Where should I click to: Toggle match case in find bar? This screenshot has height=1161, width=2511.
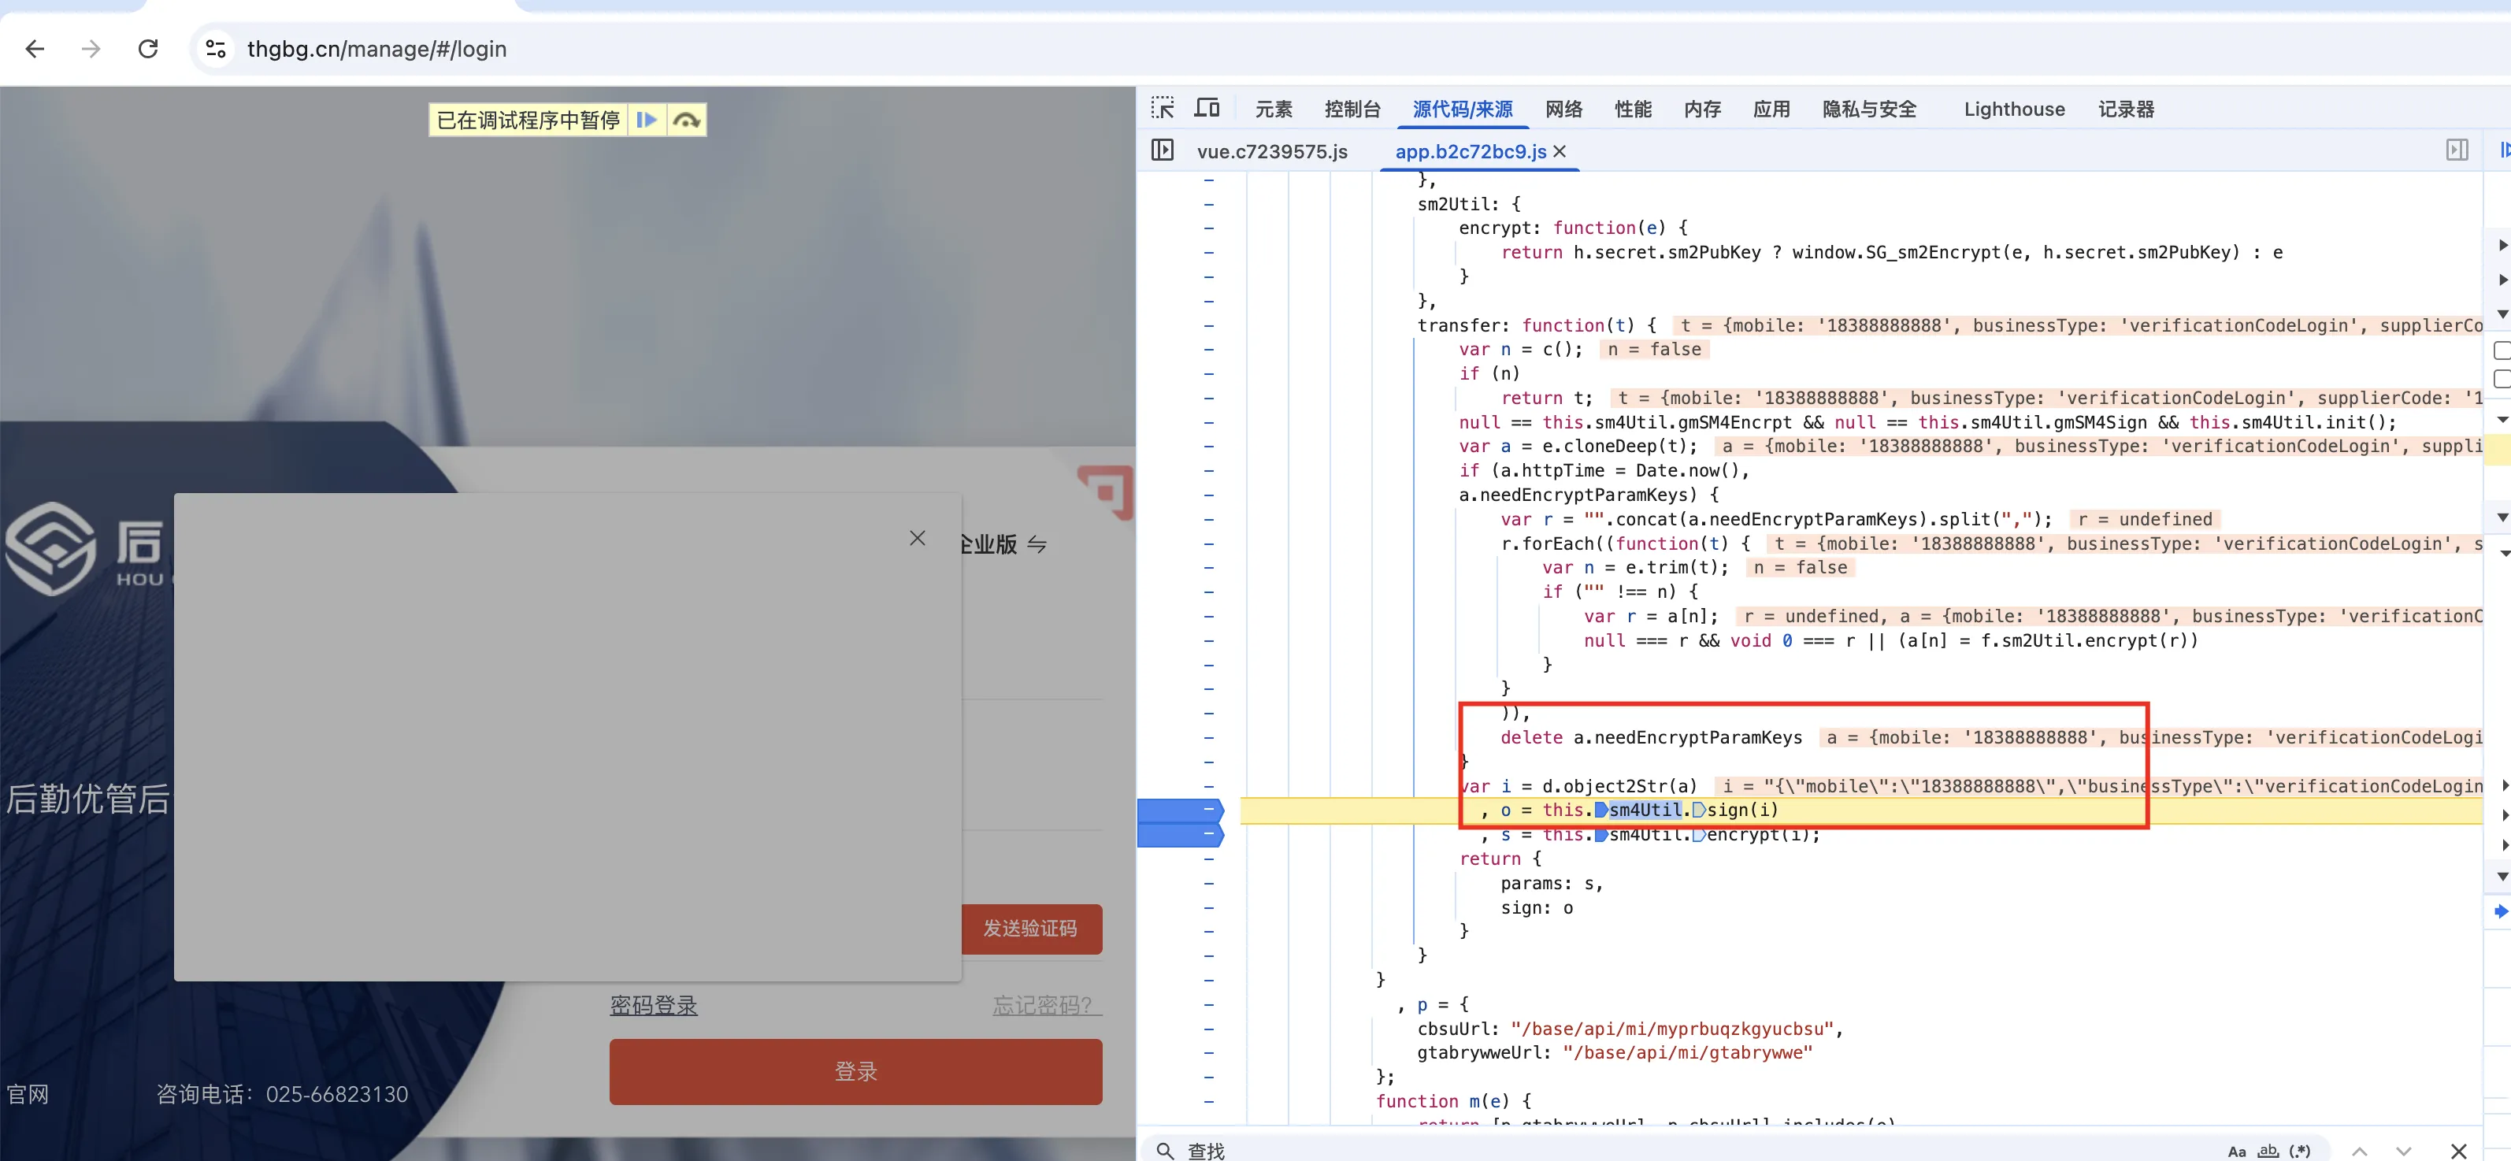click(2236, 1152)
